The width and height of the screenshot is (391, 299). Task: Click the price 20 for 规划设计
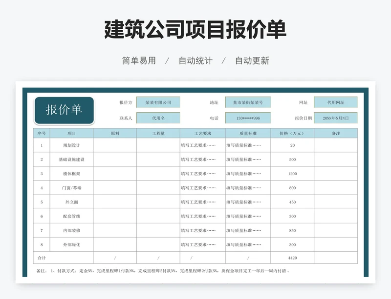292,145
